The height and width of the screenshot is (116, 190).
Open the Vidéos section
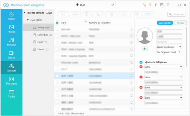pos(11,55)
